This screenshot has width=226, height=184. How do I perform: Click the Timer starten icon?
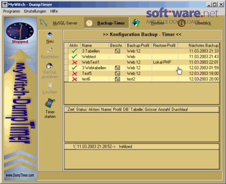coord(50,103)
